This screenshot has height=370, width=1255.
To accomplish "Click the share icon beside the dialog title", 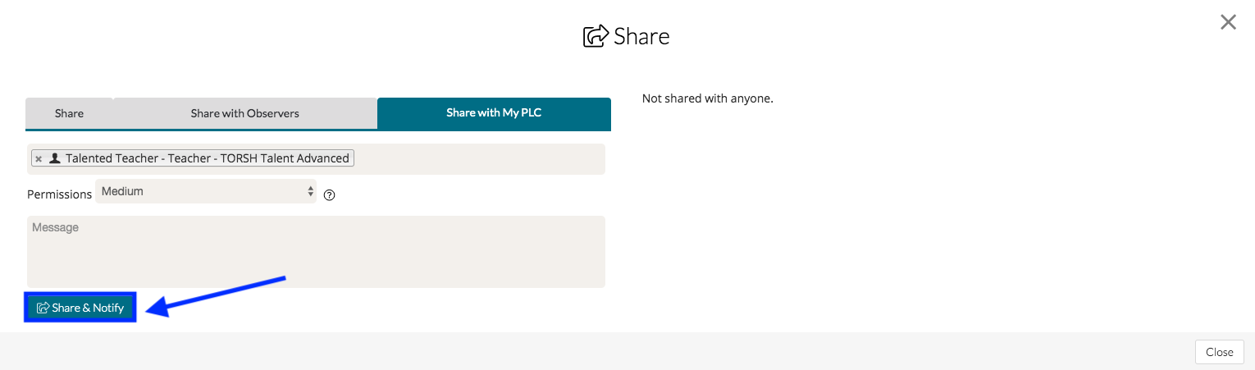I will (x=596, y=37).
